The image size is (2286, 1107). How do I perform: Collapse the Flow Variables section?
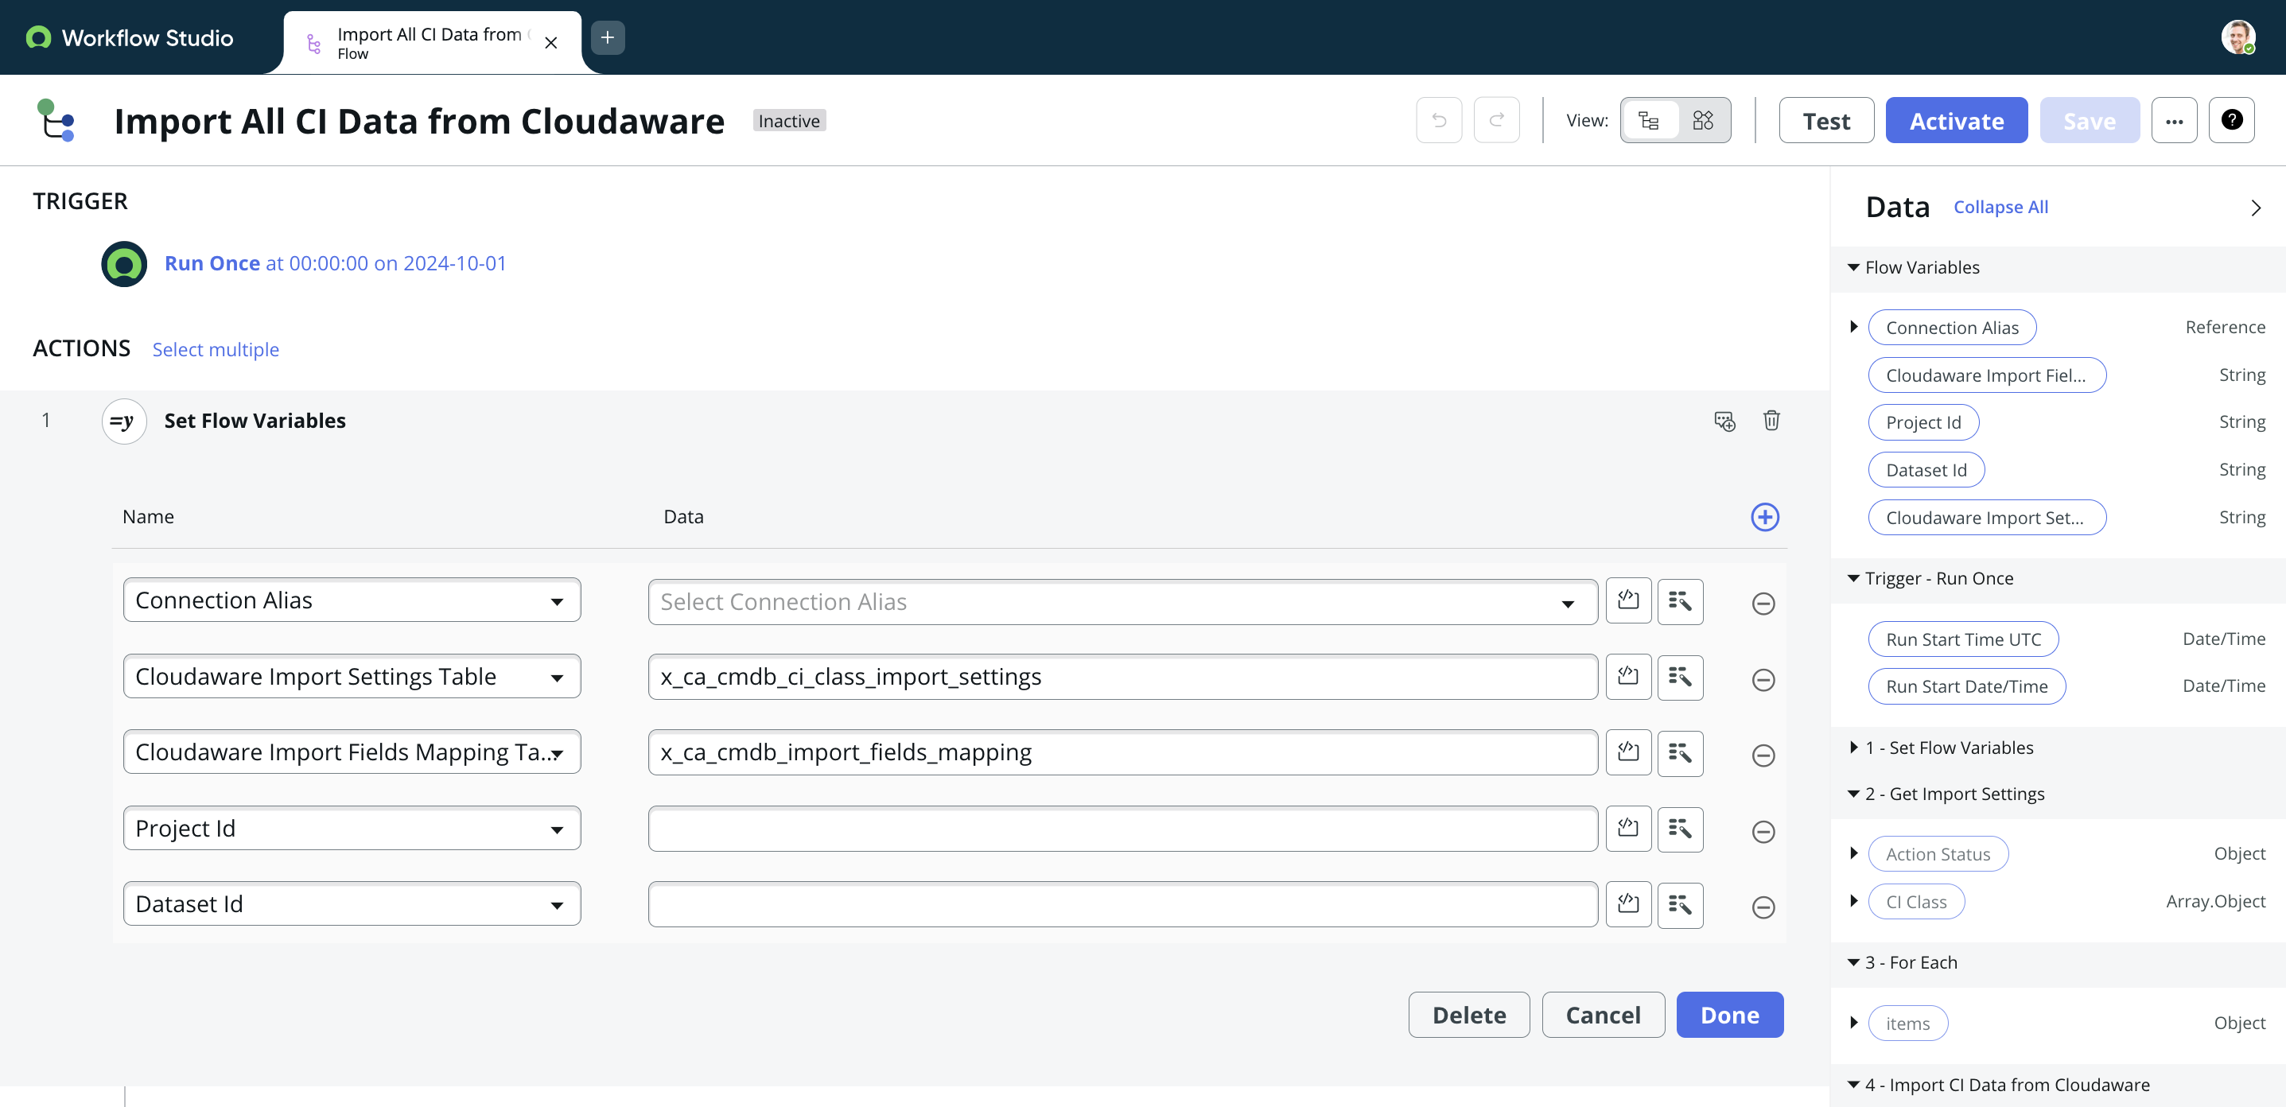(x=1853, y=267)
